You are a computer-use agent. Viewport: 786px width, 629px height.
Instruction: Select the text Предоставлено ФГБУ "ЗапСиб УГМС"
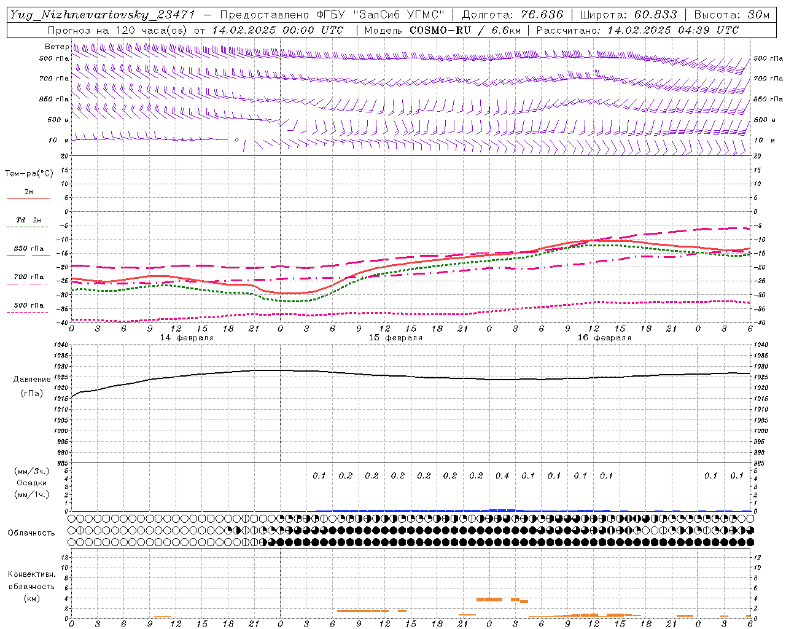(x=332, y=15)
